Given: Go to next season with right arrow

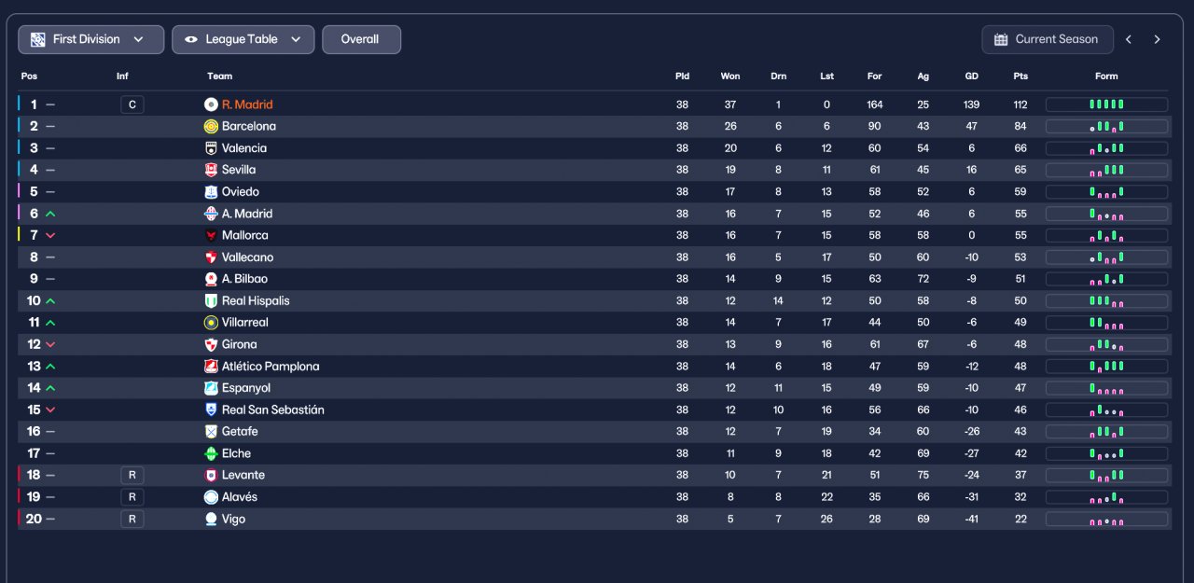Looking at the screenshot, I should point(1157,39).
